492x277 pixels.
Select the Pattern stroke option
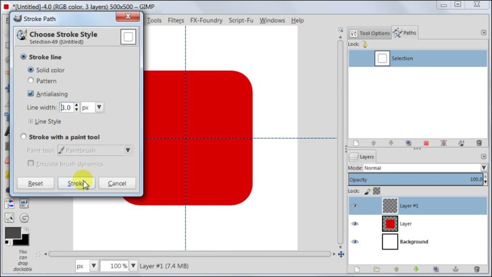[31, 81]
